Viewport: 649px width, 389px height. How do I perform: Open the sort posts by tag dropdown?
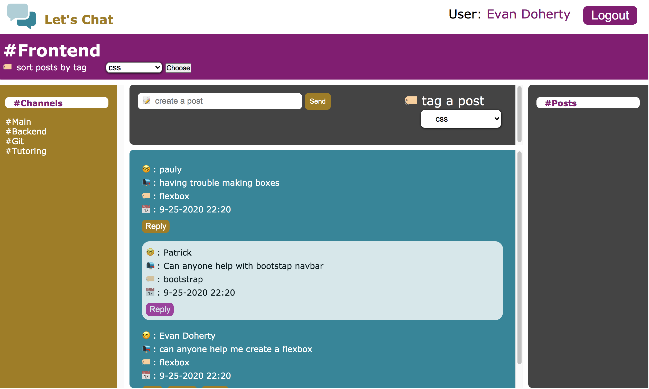[x=134, y=68]
